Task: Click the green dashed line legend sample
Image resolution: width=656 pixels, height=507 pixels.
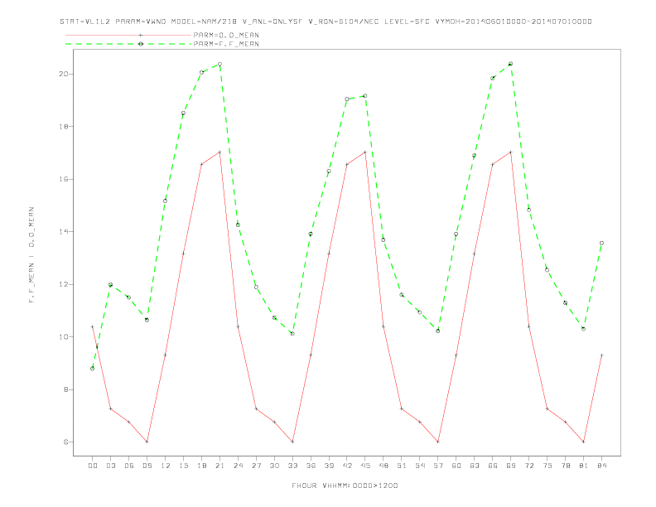Action: (128, 44)
